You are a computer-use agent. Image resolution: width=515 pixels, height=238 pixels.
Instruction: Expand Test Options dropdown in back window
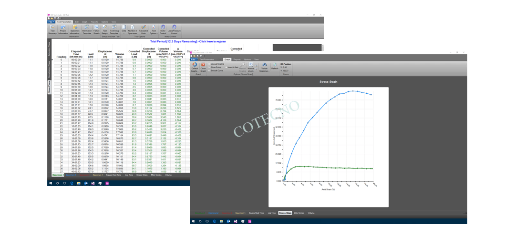tap(154, 30)
